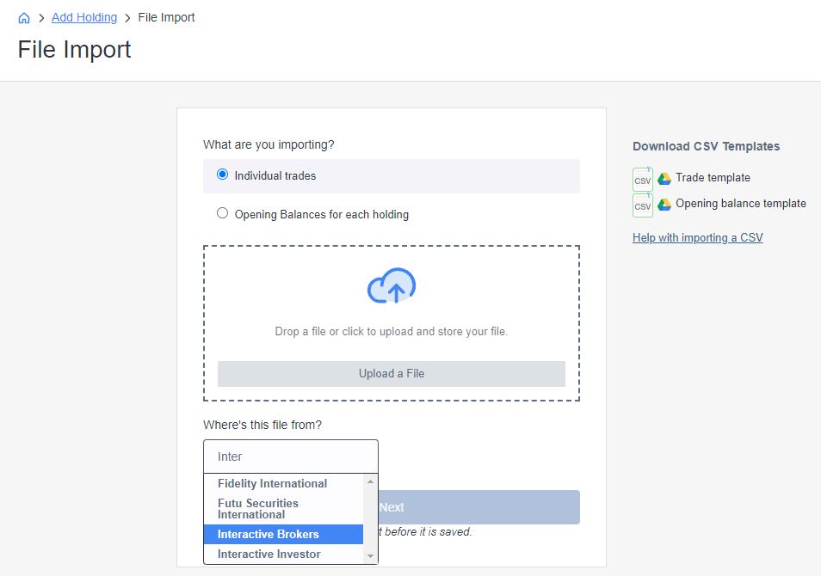Click the Upload a File button
Image resolution: width=821 pixels, height=576 pixels.
tap(391, 373)
